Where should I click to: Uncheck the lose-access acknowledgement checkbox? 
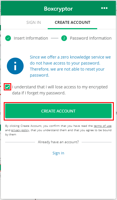(7, 87)
